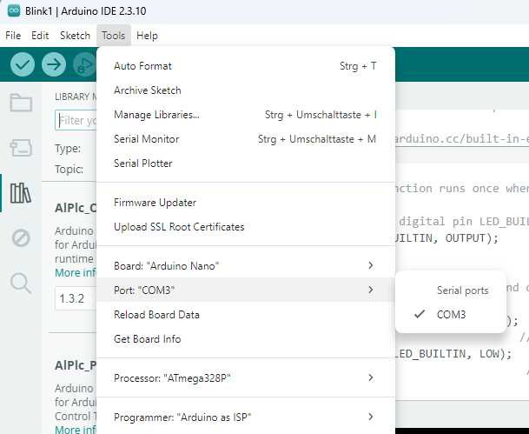Open the arduino.cc/built-in link in editor
Viewport: 529px width, 434px height.
(462, 139)
